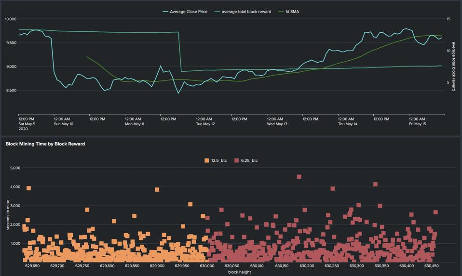
Task: Click the 629,900 block height label
Action: click(x=157, y=266)
